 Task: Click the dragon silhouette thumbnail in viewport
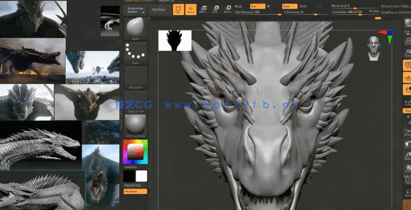[175, 41]
